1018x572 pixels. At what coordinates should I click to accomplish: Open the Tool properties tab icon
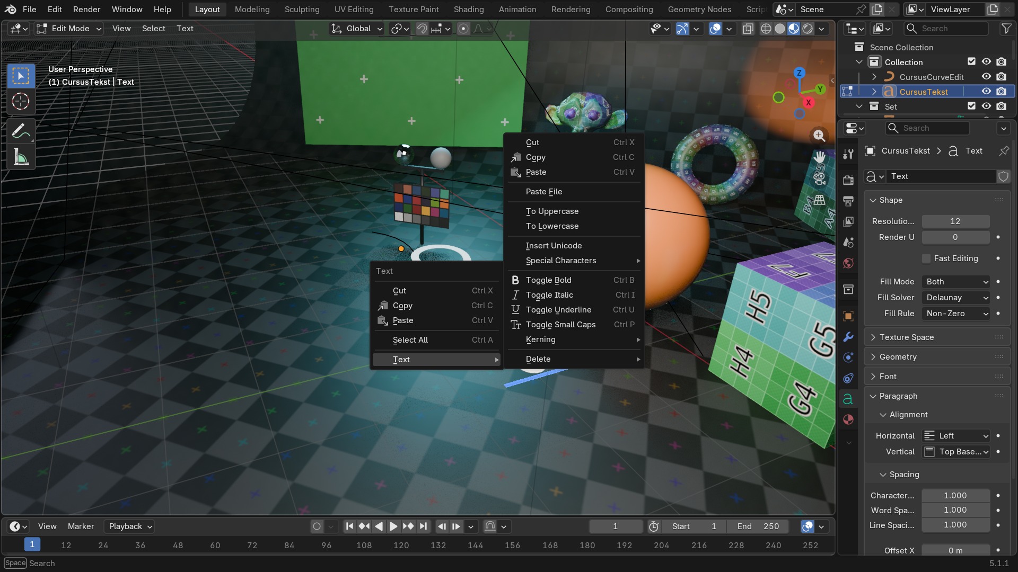click(x=848, y=154)
